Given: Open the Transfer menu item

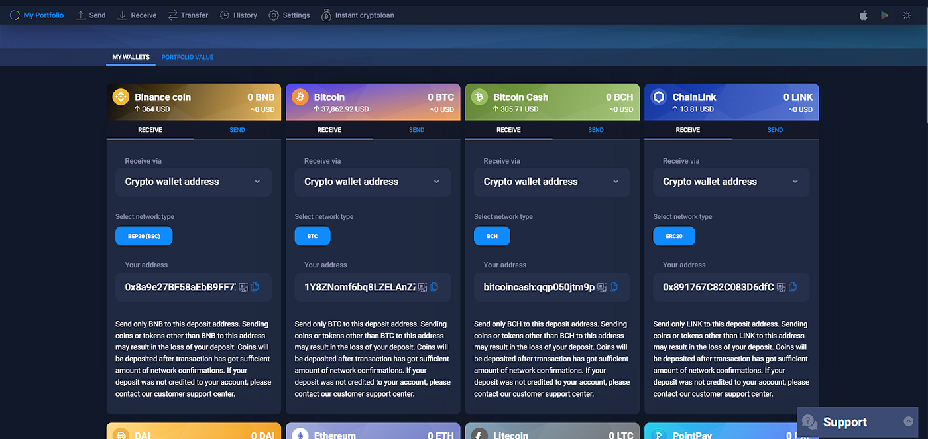Looking at the screenshot, I should coord(188,15).
